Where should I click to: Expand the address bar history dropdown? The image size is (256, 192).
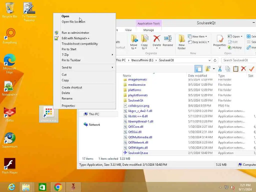pyautogui.click(x=209, y=60)
